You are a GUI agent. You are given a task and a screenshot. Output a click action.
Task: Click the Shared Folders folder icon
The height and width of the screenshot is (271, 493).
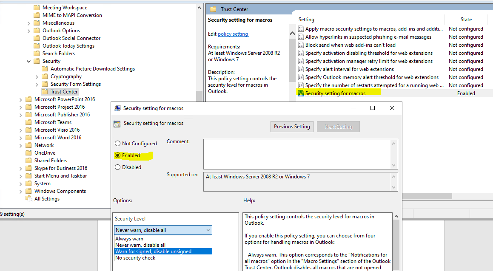pyautogui.click(x=28, y=161)
